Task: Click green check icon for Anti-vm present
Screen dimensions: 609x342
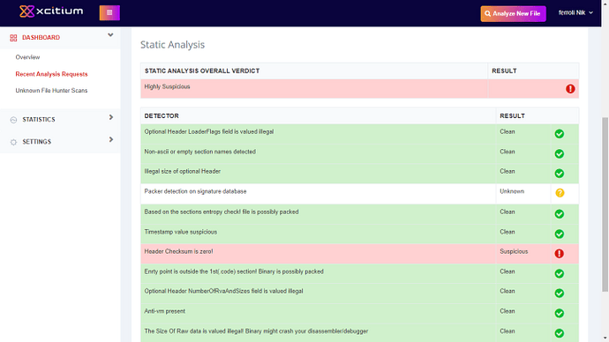Action: [559, 313]
